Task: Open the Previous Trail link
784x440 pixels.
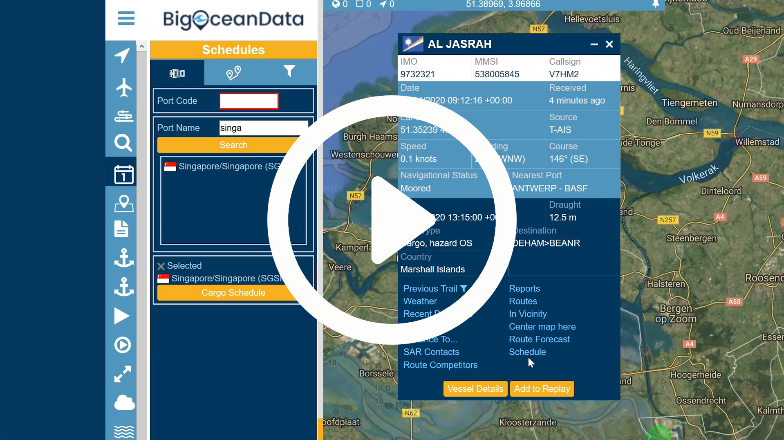Action: 430,289
